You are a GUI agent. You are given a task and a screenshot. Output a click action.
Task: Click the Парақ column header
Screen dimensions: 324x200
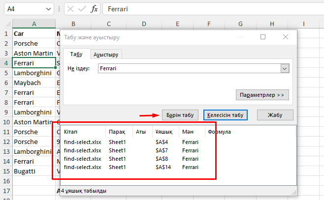(119, 132)
